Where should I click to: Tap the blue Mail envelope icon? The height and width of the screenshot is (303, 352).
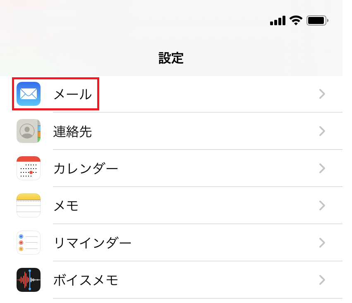pos(29,94)
